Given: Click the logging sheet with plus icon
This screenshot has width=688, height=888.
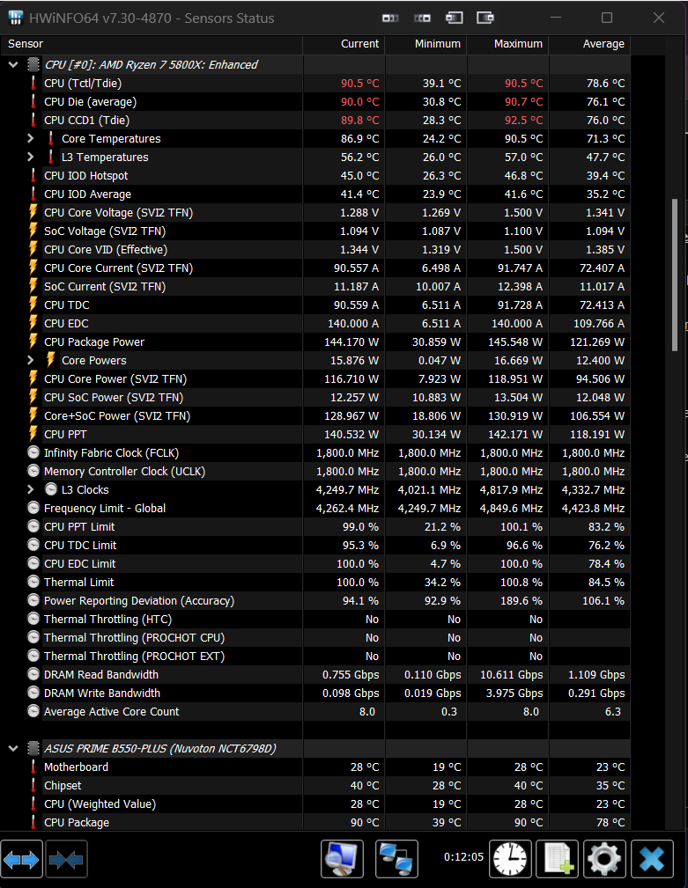Looking at the screenshot, I should coord(558,859).
